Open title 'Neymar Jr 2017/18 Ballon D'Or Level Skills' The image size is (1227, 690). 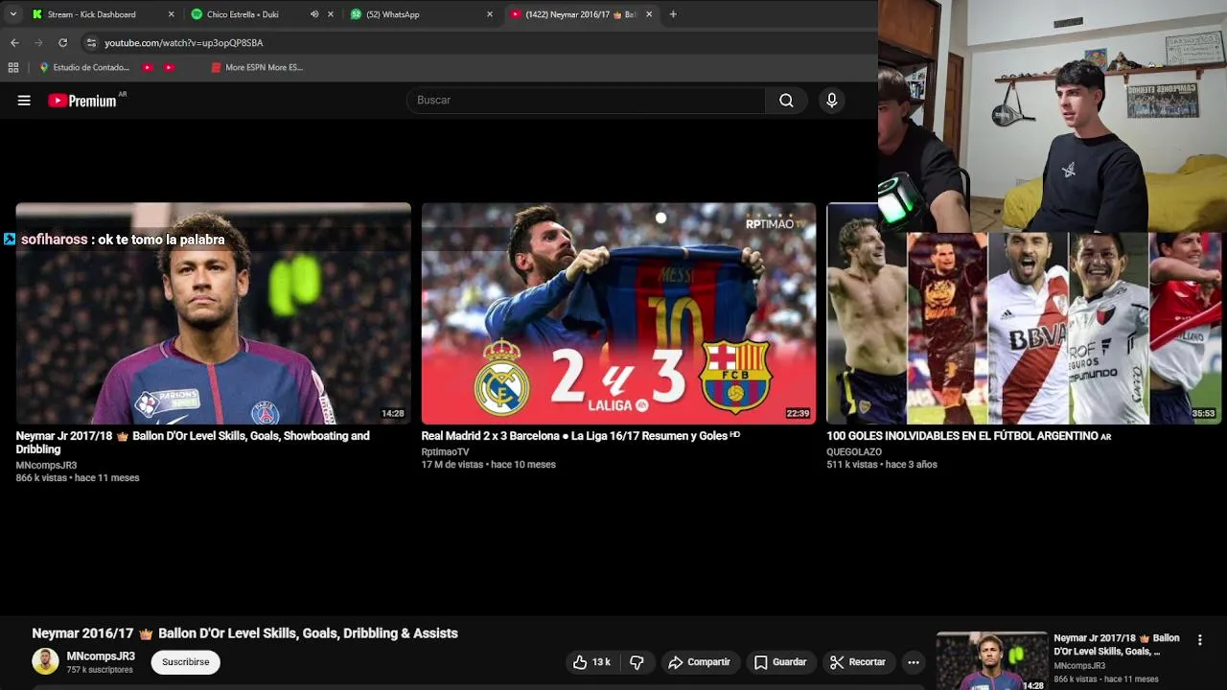pyautogui.click(x=193, y=443)
